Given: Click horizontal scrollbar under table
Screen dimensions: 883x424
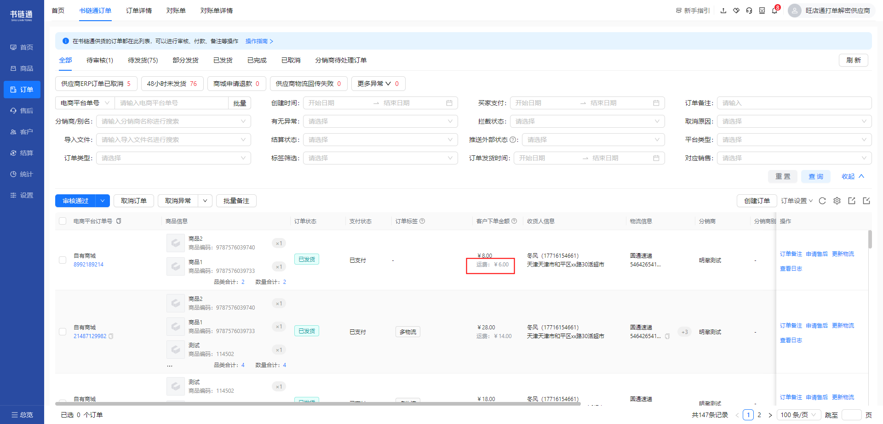Looking at the screenshot, I should [318, 404].
